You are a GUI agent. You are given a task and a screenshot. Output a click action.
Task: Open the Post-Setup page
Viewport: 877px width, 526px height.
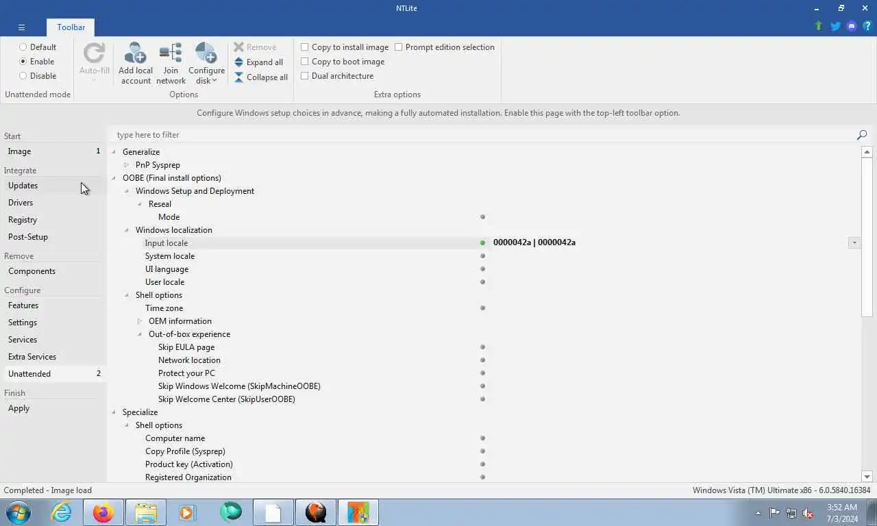tap(53, 237)
